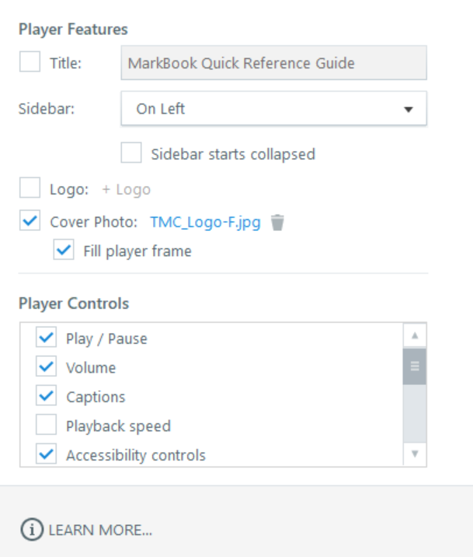Uncheck Play / Pause control
Viewport: 473px width, 557px height.
[47, 338]
